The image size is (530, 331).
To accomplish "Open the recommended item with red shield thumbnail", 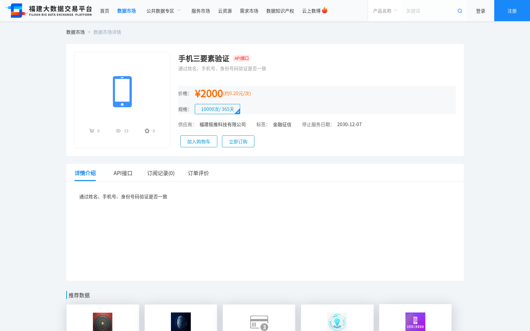I will pos(103,321).
